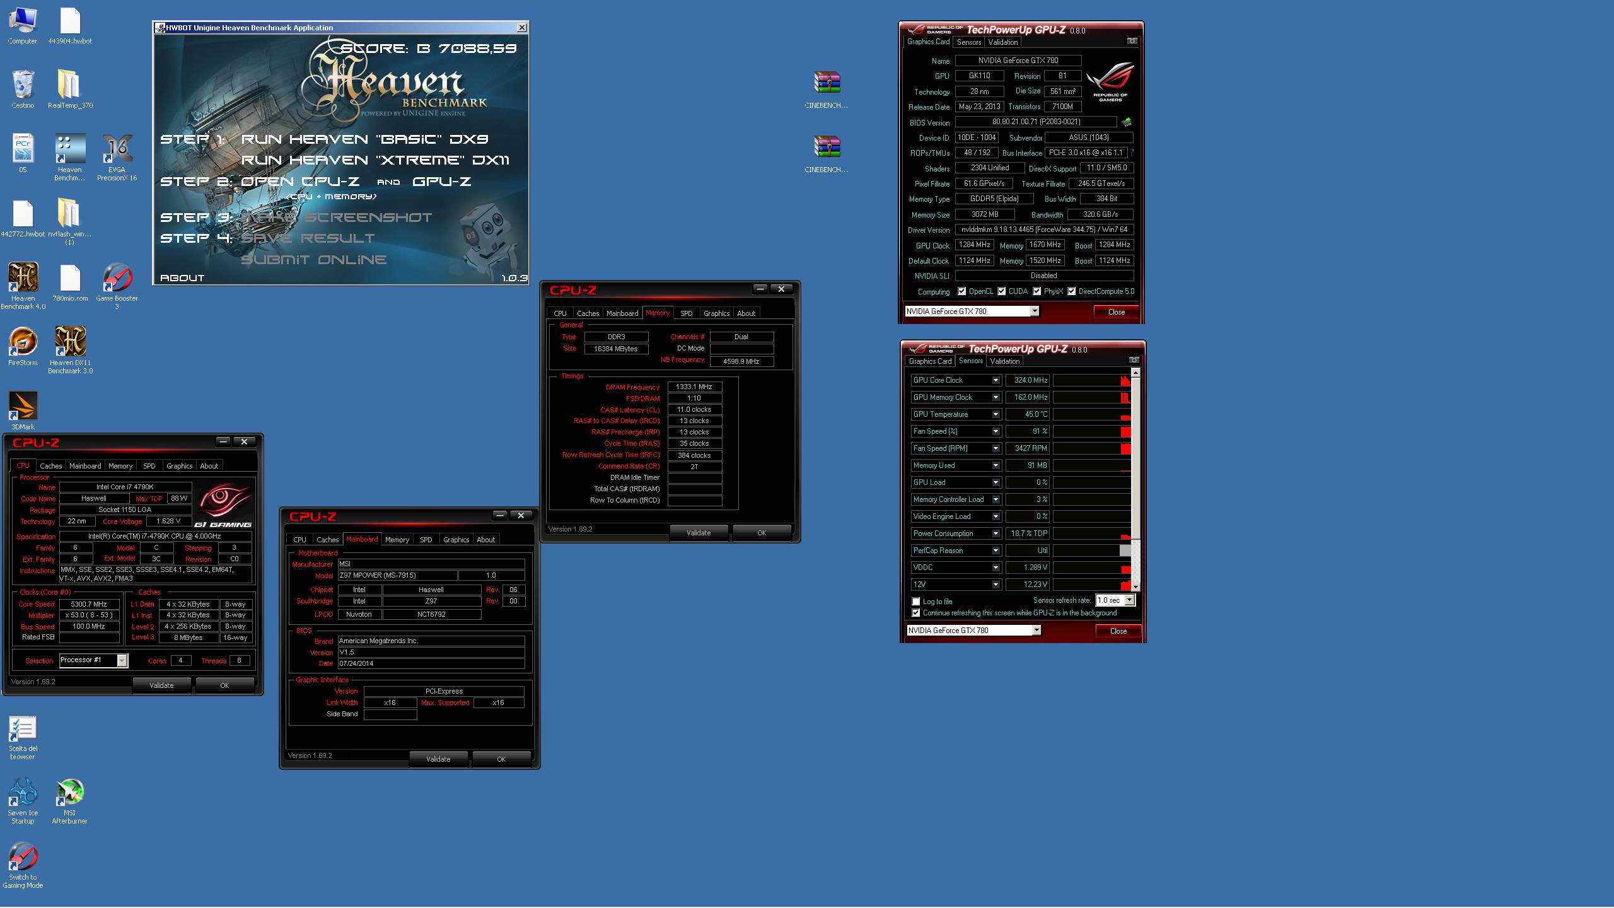This screenshot has width=1614, height=908.
Task: Click RUN HEAVEN "XTREME" DX11 step
Action: pyautogui.click(x=375, y=160)
